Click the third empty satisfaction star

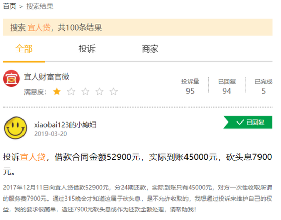[x=85, y=92]
